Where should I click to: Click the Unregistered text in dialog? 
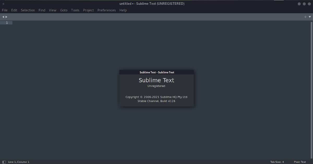pyautogui.click(x=156, y=86)
